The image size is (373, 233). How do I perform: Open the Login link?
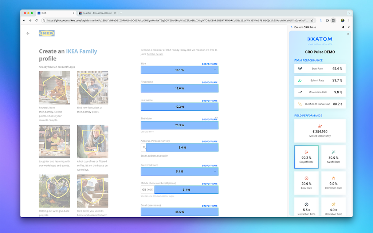click(72, 67)
